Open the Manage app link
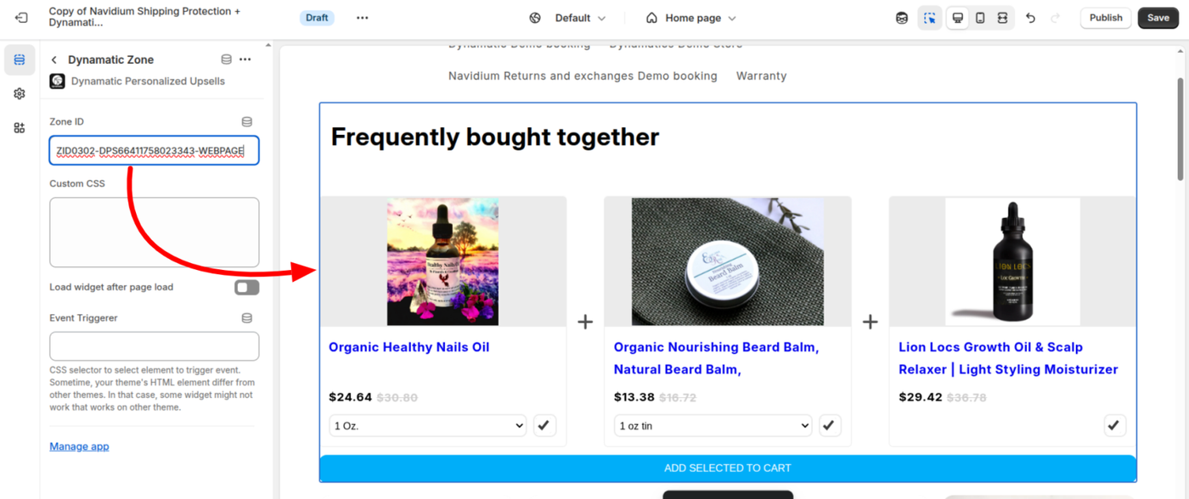Image resolution: width=1189 pixels, height=499 pixels. pos(79,446)
